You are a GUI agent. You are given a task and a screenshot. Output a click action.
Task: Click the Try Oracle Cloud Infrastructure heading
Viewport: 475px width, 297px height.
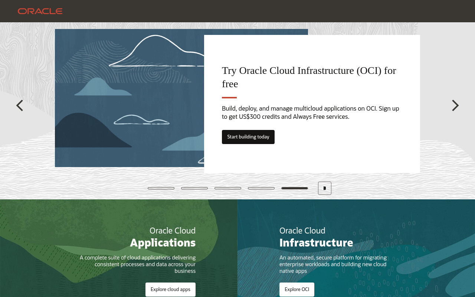click(309, 77)
